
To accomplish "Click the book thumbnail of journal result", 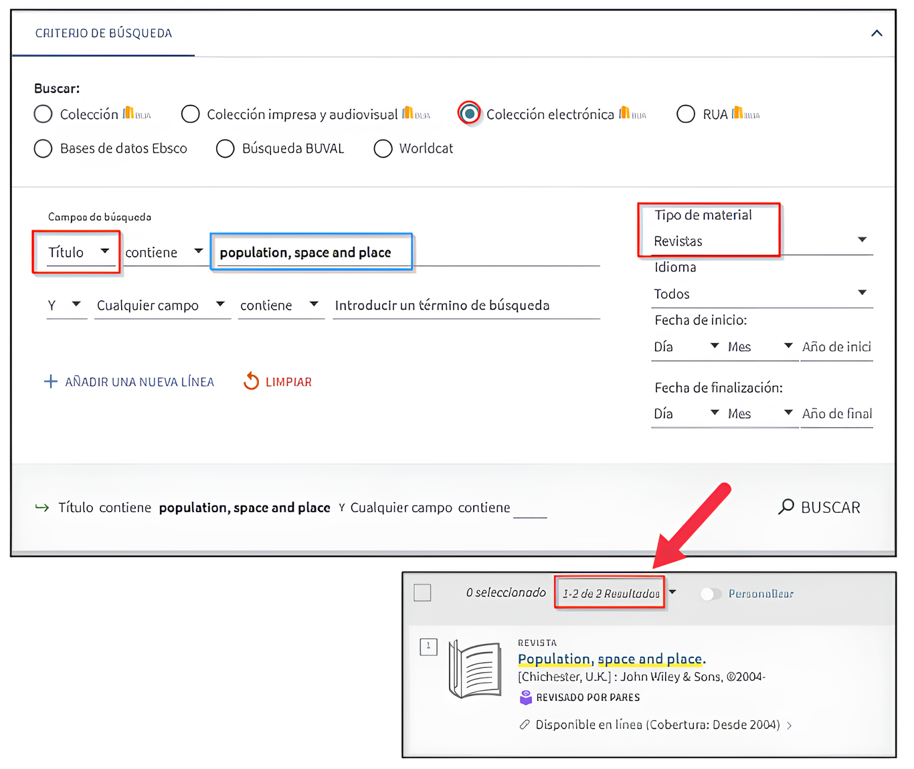I will click(x=475, y=669).
